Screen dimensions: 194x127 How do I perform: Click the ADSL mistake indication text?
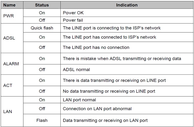pos(122,58)
